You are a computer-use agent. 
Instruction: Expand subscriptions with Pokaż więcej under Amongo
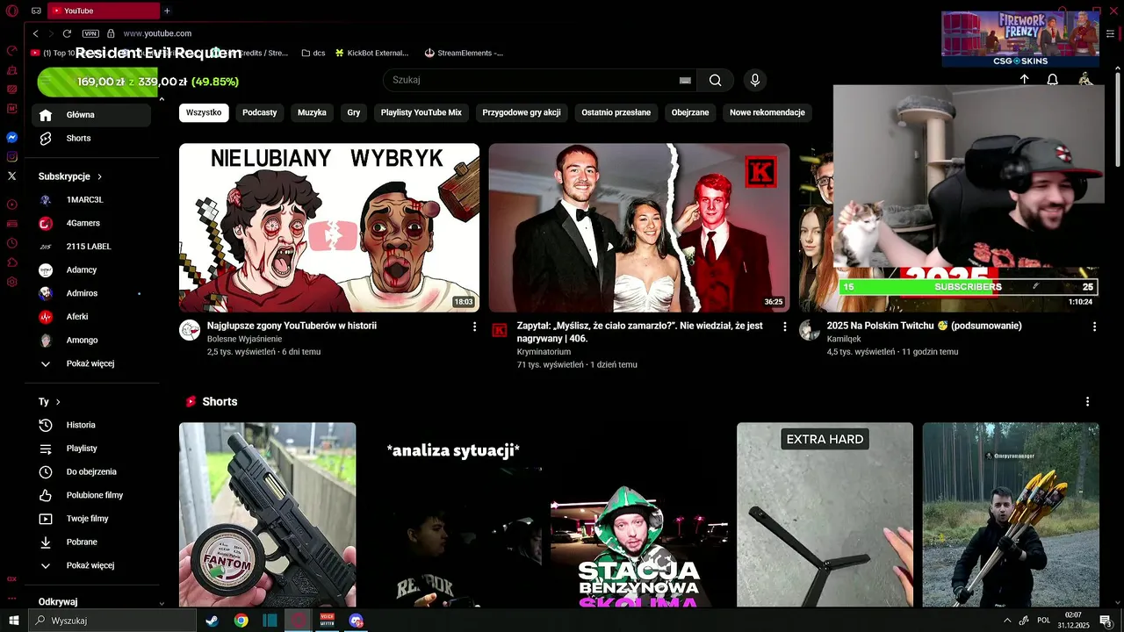coord(91,363)
